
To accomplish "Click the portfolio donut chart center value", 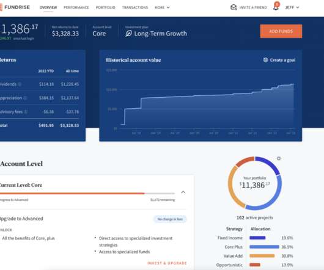I will [254, 185].
